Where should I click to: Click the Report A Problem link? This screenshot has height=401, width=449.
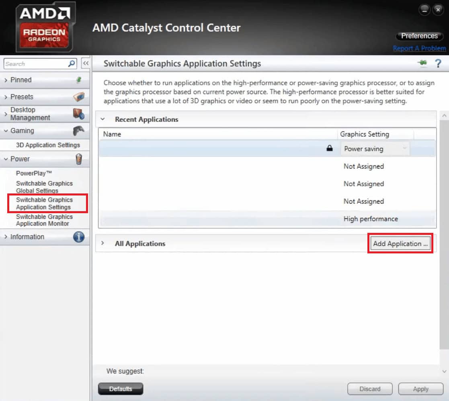[419, 48]
